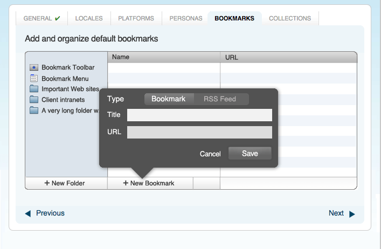The height and width of the screenshot is (249, 381).
Task: Click into the URL input field
Action: pos(199,132)
